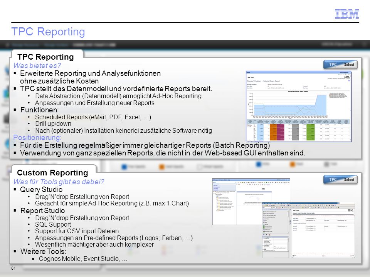Click 'Support für CSV input Dateien'

(x=77, y=231)
